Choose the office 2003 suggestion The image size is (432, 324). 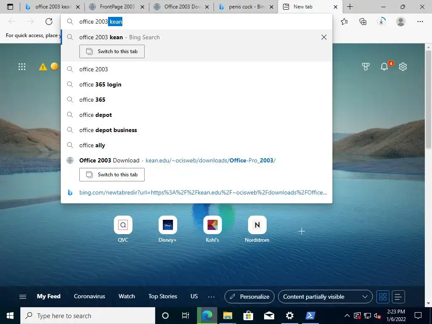pyautogui.click(x=197, y=69)
